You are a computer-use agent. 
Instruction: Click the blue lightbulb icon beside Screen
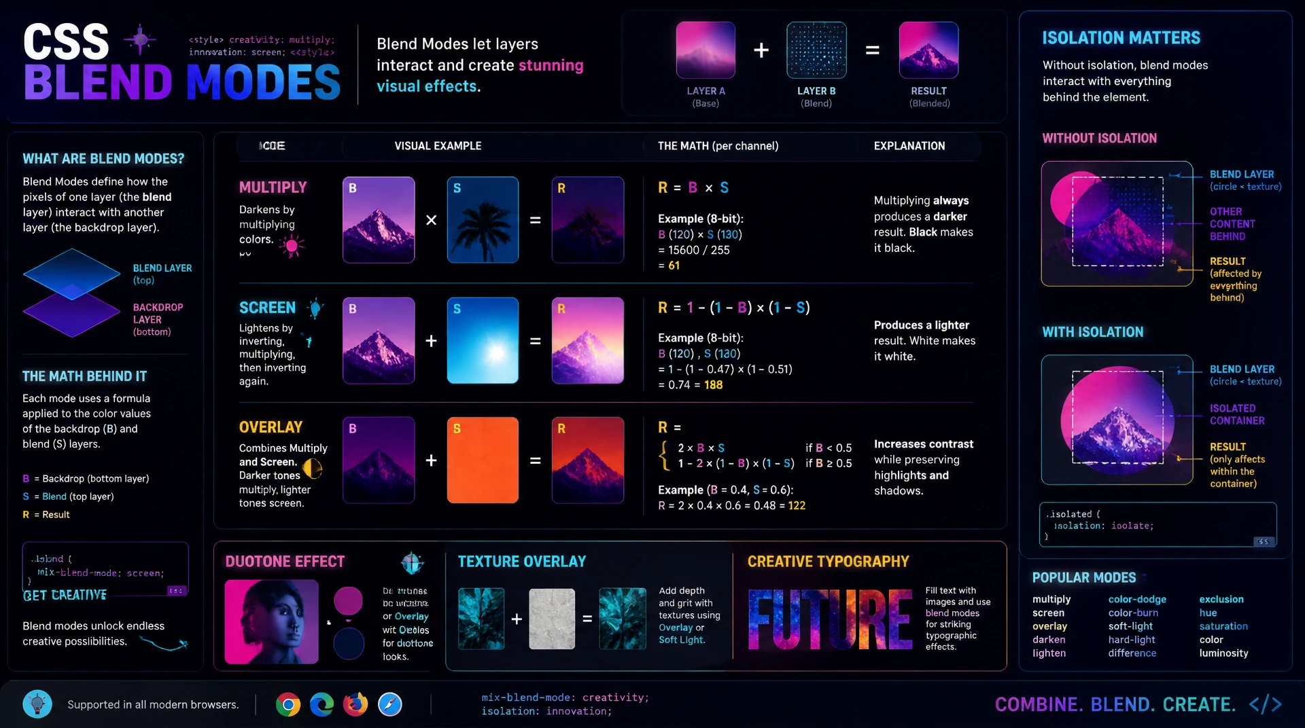(x=315, y=308)
